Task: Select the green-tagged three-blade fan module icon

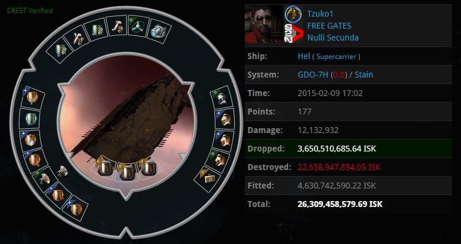Action: tap(138, 26)
